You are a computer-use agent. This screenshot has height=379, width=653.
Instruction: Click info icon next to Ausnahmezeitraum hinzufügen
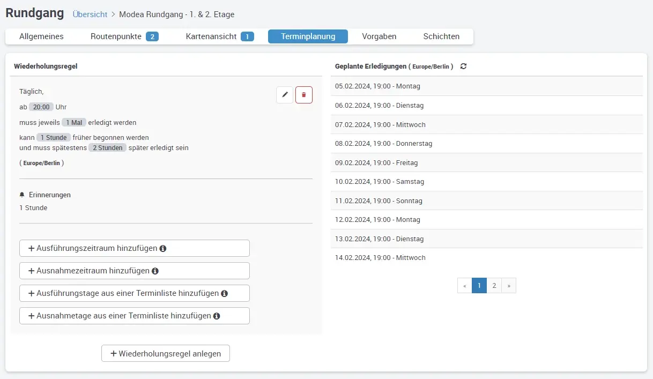155,271
